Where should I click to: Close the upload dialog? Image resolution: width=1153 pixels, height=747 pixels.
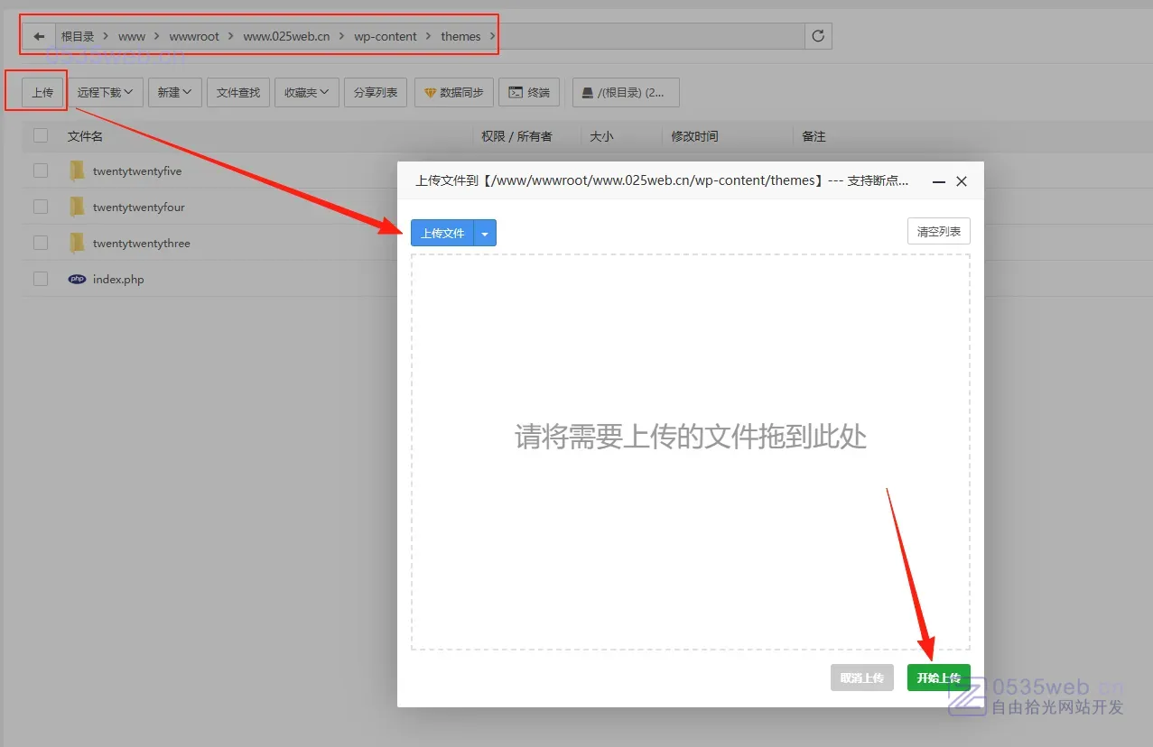tap(962, 181)
